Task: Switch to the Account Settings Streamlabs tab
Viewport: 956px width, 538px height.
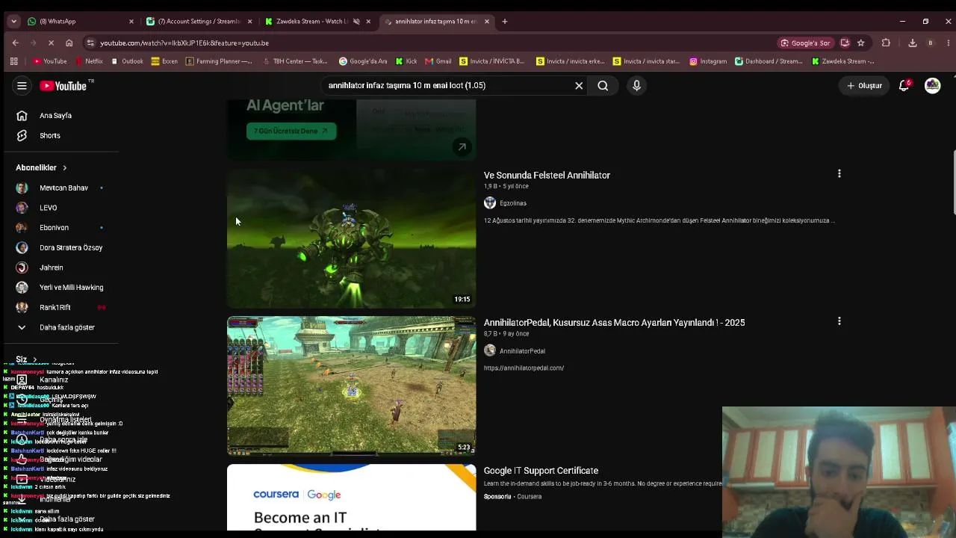Action: (x=198, y=22)
